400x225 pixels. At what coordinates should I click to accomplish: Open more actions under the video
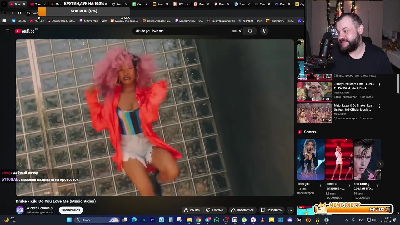[290, 210]
